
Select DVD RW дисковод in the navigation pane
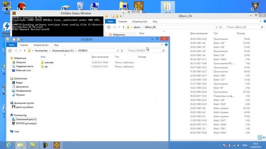(26, 123)
